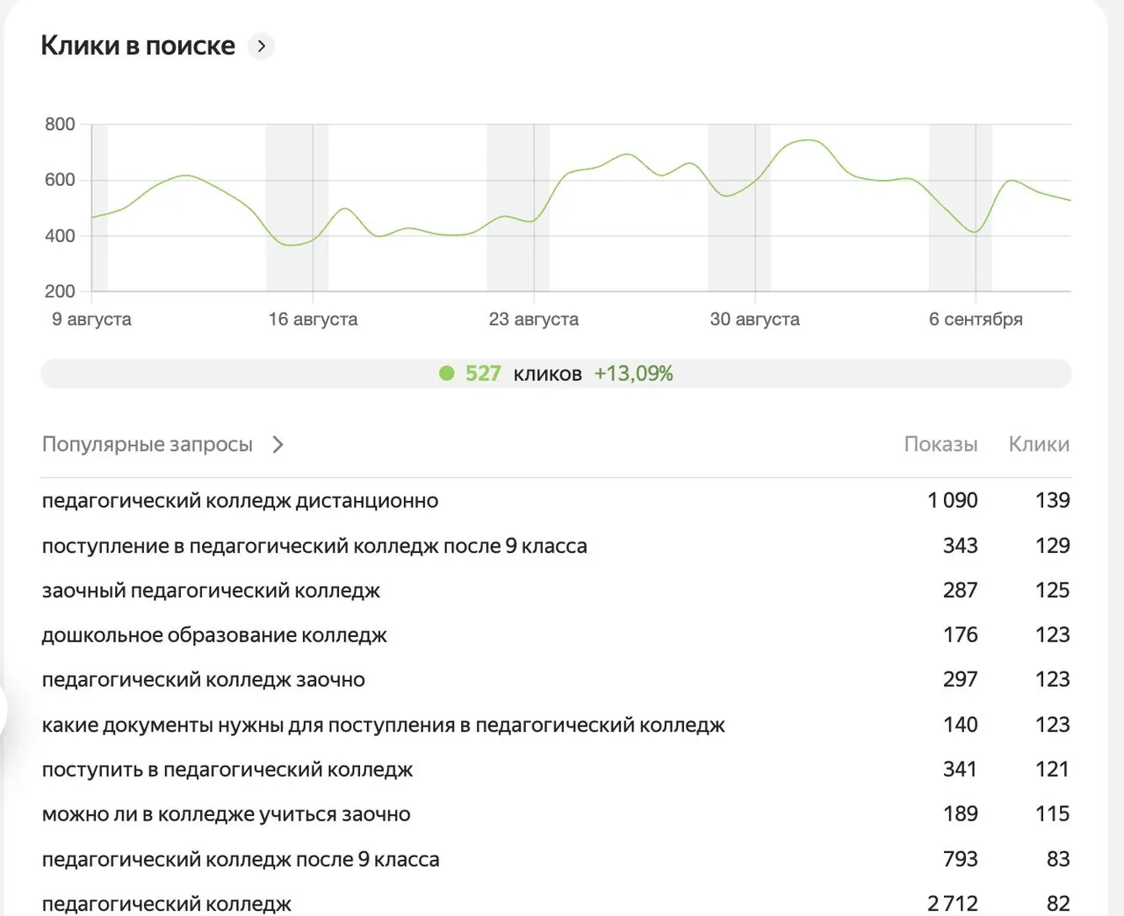Click the 297 impressions value
Viewport: 1124px width, 916px height.
point(961,680)
